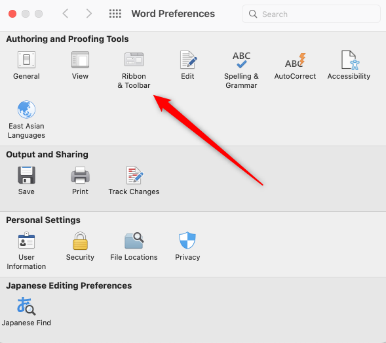The height and width of the screenshot is (343, 386).
Task: Open General preferences
Action: pos(26,66)
